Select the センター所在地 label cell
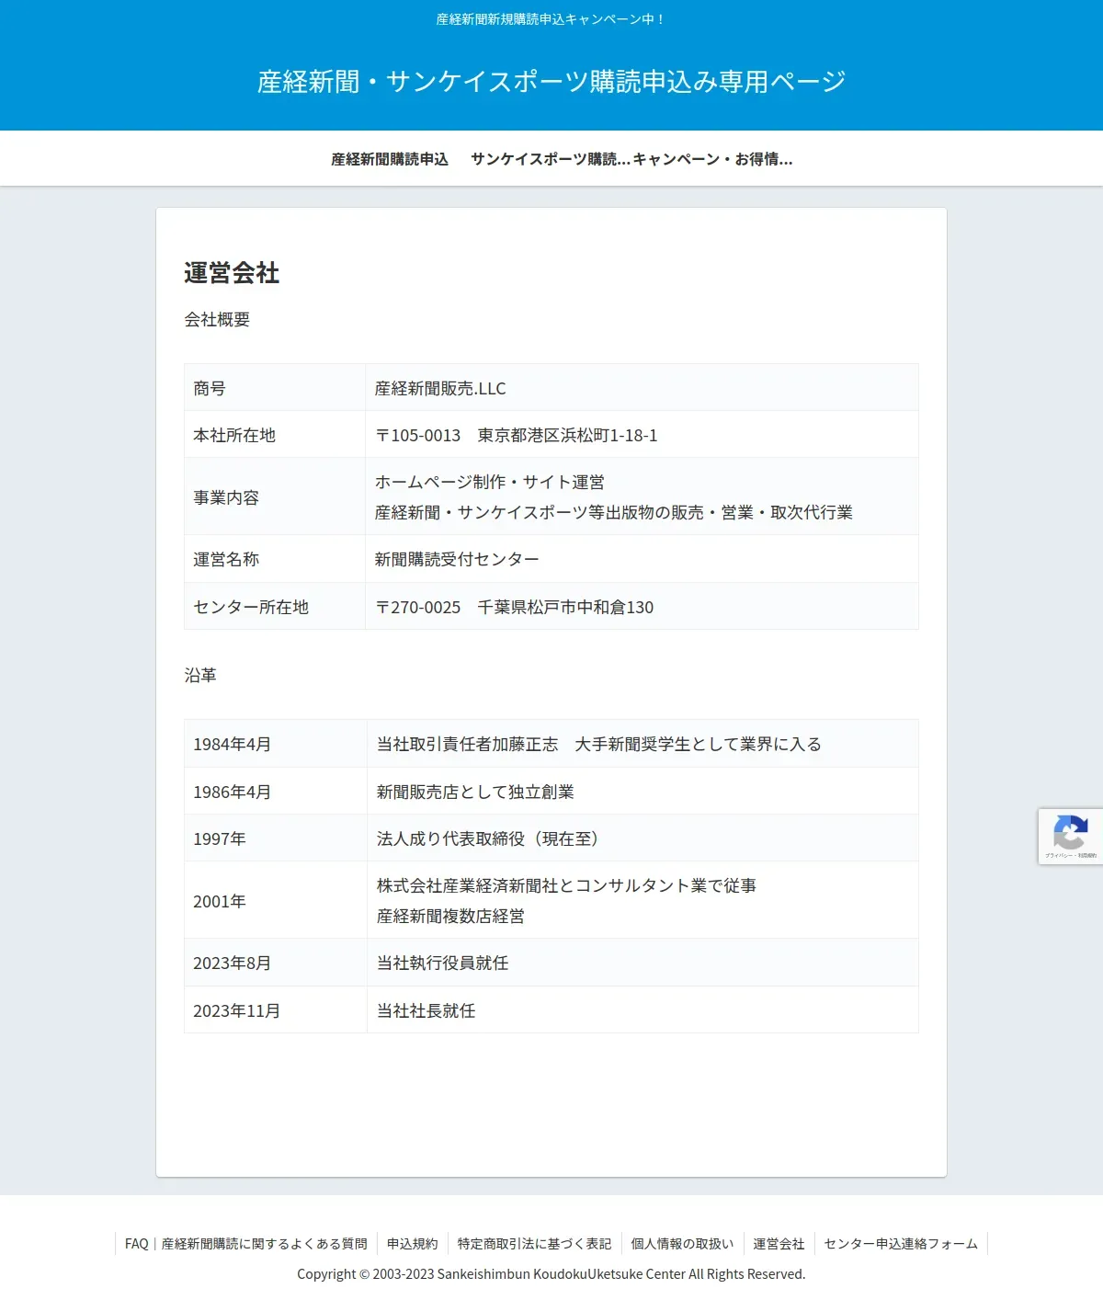The height and width of the screenshot is (1300, 1103). tap(275, 607)
